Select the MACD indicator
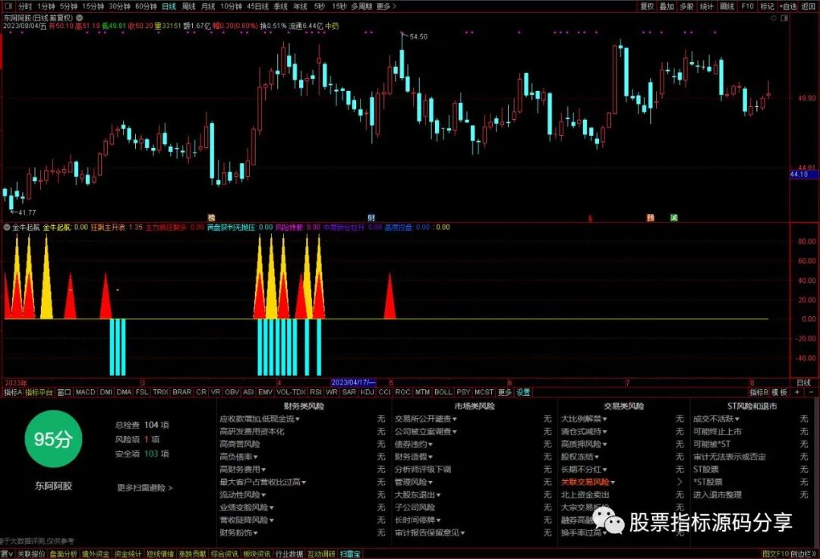This screenshot has height=559, width=820. [x=85, y=392]
